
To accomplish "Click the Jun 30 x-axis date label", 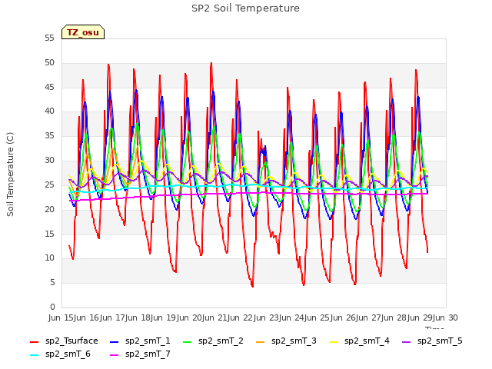I will (446, 317).
